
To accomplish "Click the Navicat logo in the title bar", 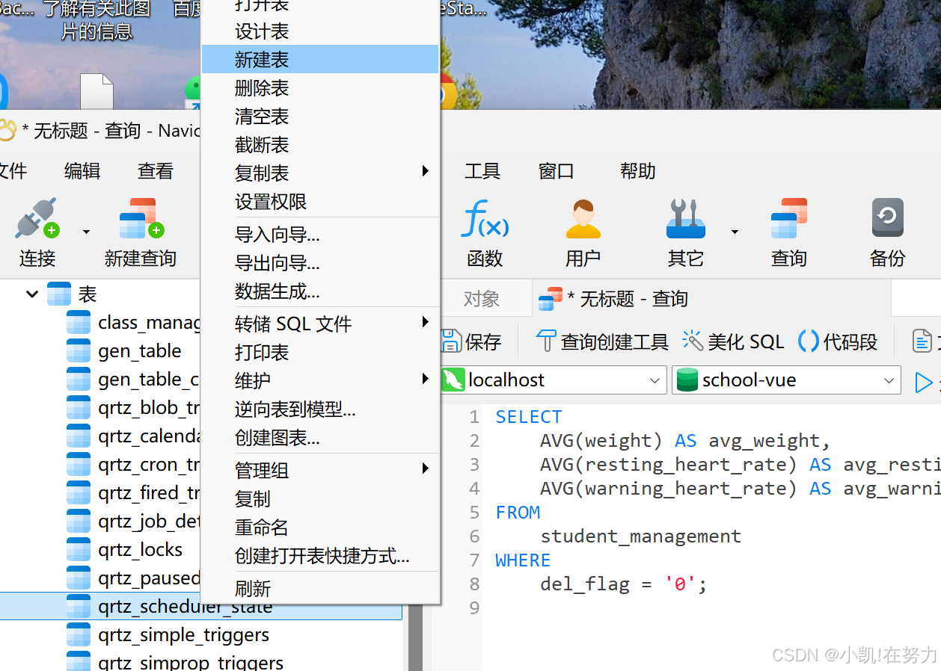I will (7, 131).
